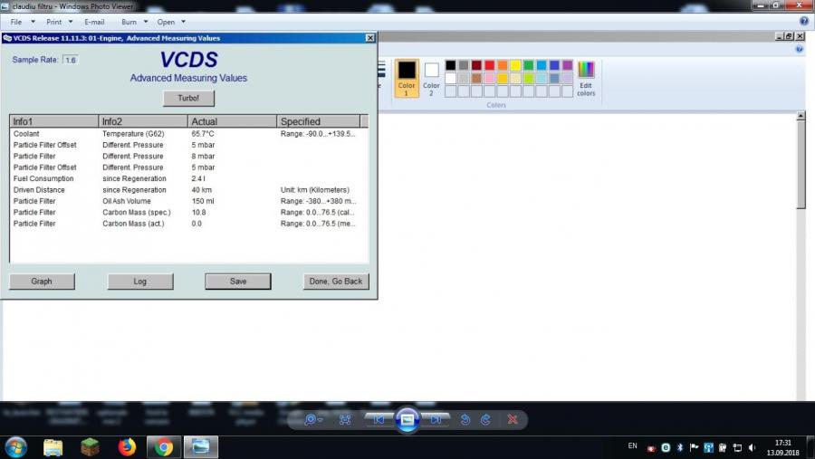
Task: Expand the Burn dropdown menu
Action: point(134,21)
